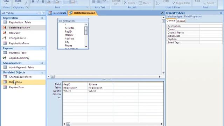
Task: Select the ChangeCourse update query
Action: (x=17, y=38)
